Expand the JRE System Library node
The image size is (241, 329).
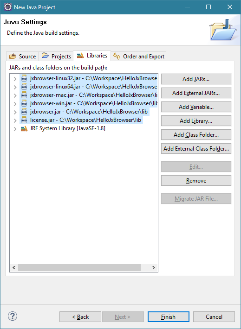[15, 129]
